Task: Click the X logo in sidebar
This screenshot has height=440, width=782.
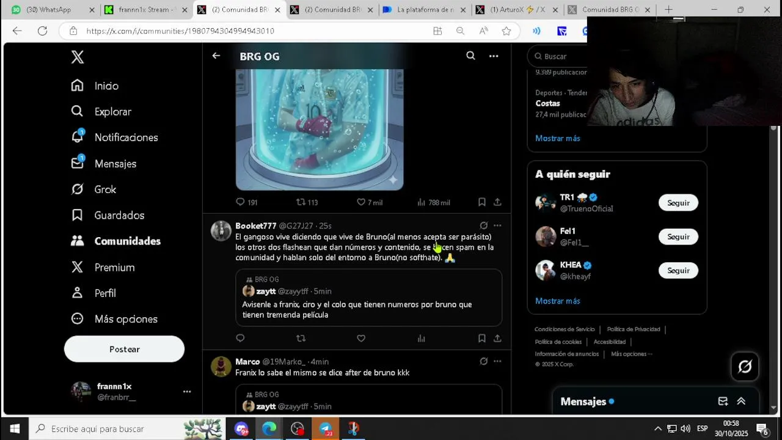Action: [x=77, y=57]
